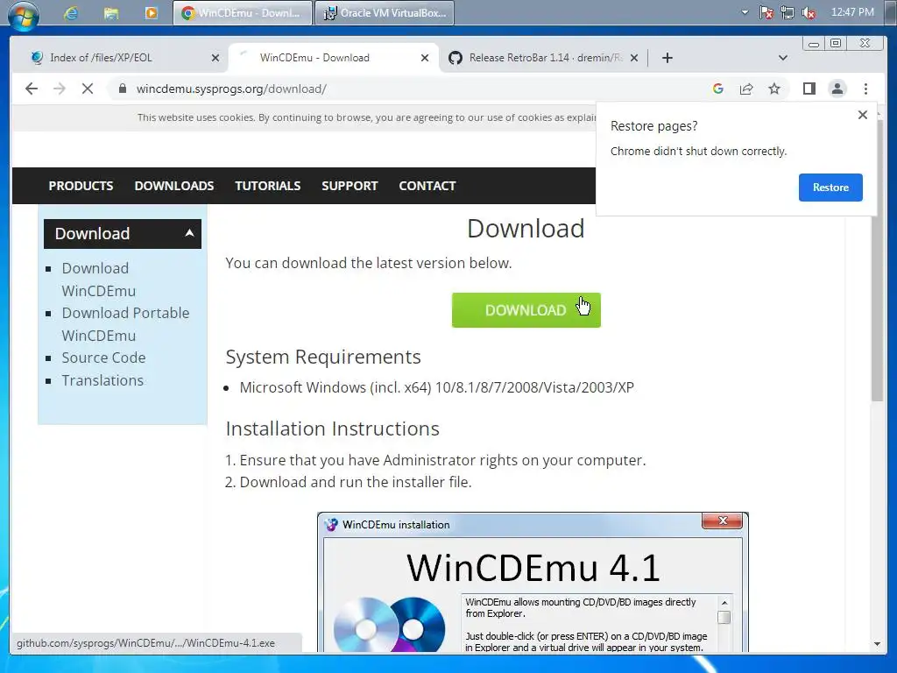Viewport: 897px width, 673px height.
Task: Open Chrome's three-dot menu
Action: tap(865, 89)
